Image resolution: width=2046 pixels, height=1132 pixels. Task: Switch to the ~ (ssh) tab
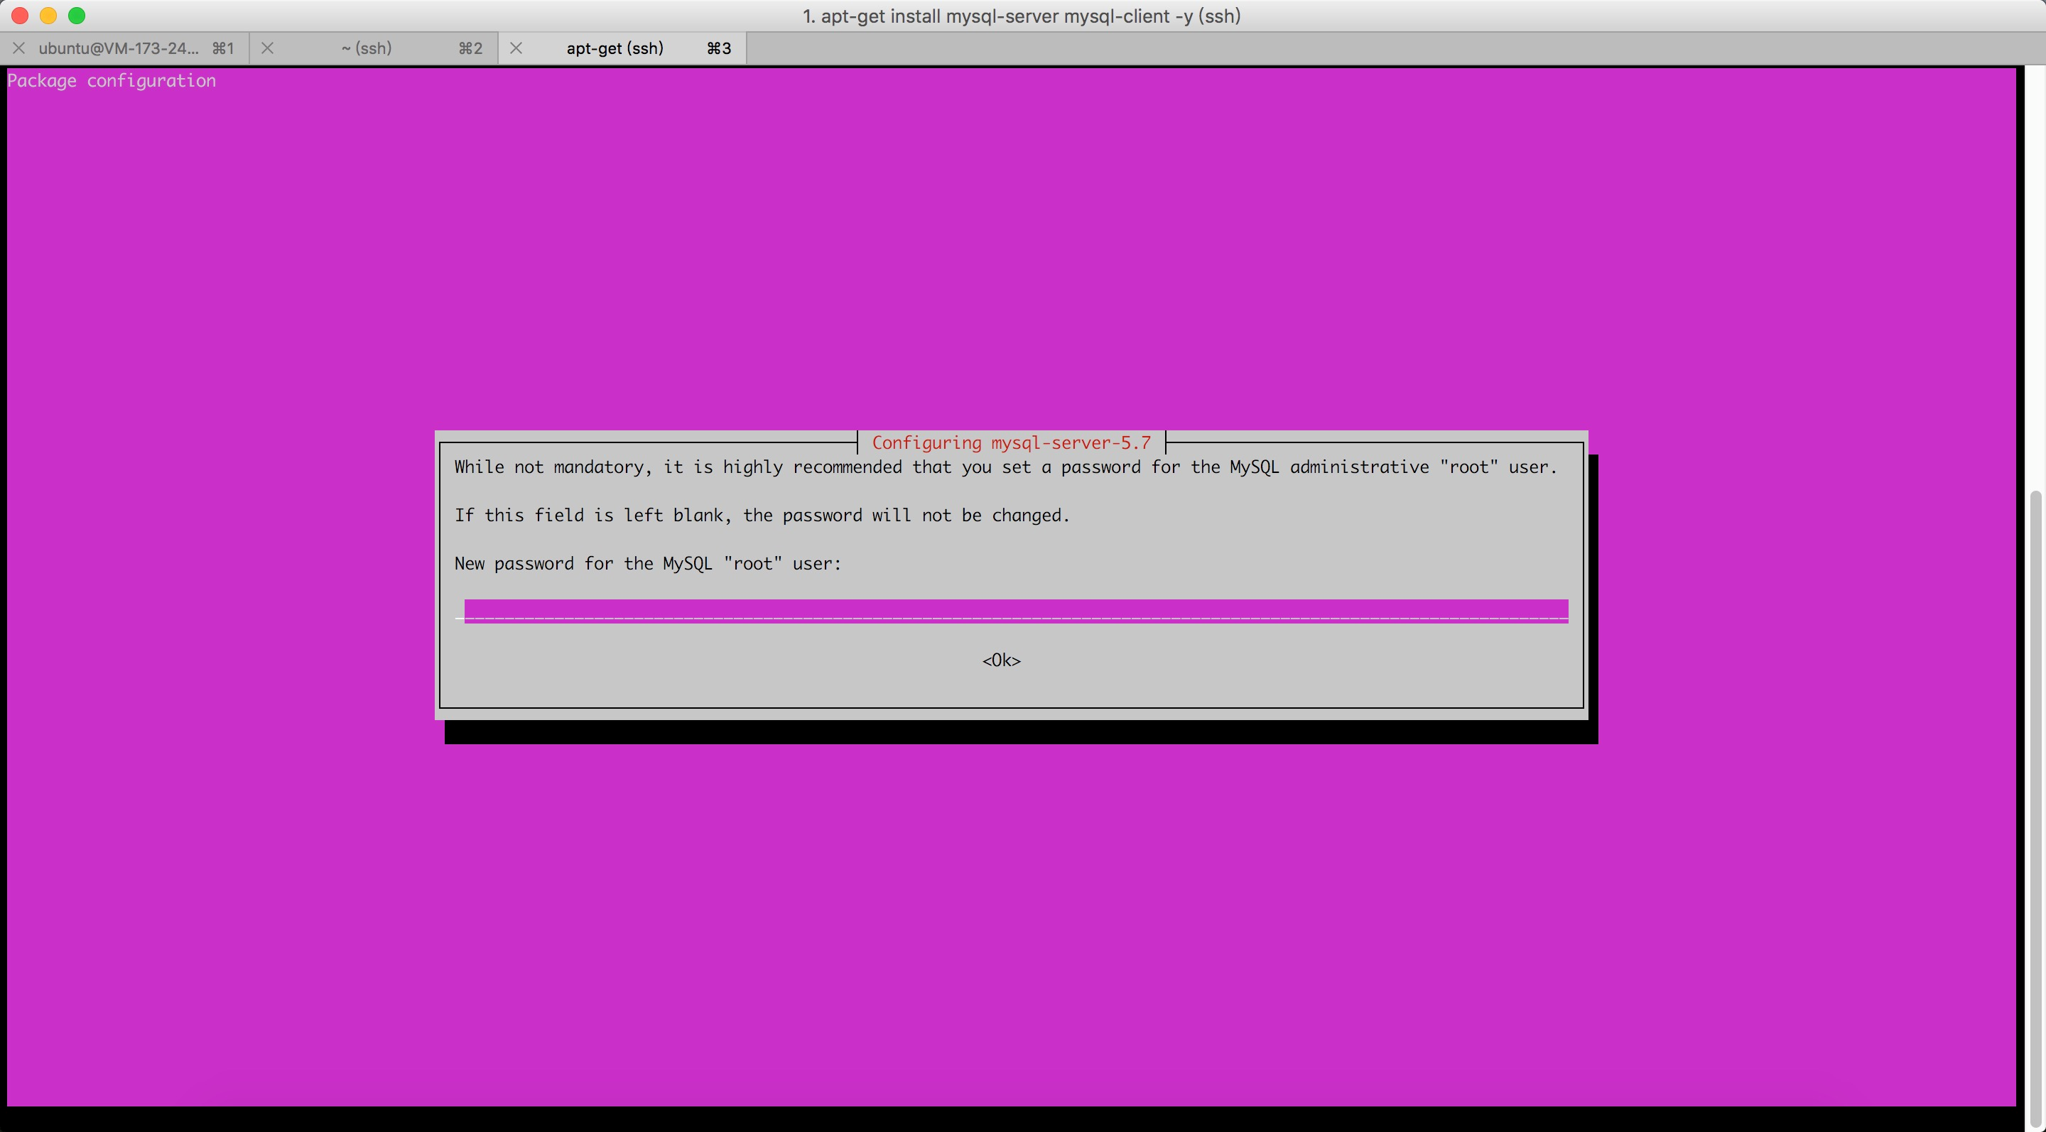(366, 48)
